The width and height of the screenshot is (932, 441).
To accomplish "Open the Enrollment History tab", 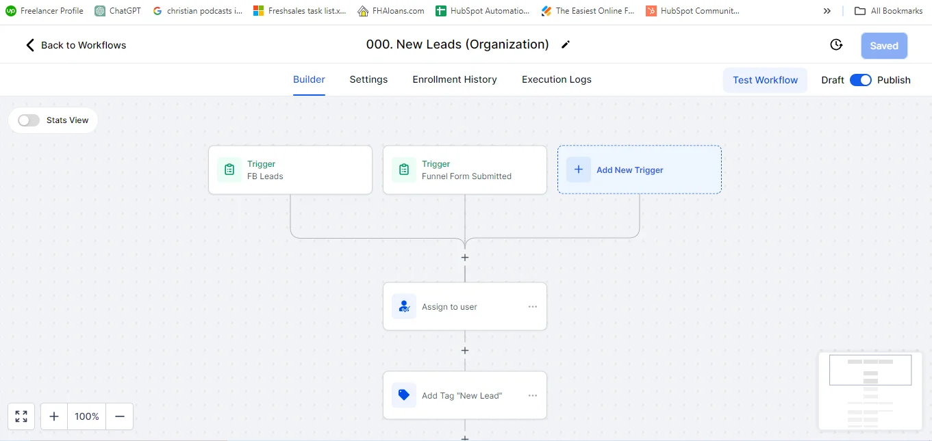I will click(455, 79).
